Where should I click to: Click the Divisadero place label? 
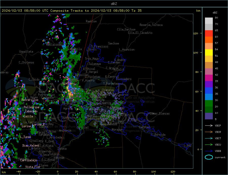124,79
